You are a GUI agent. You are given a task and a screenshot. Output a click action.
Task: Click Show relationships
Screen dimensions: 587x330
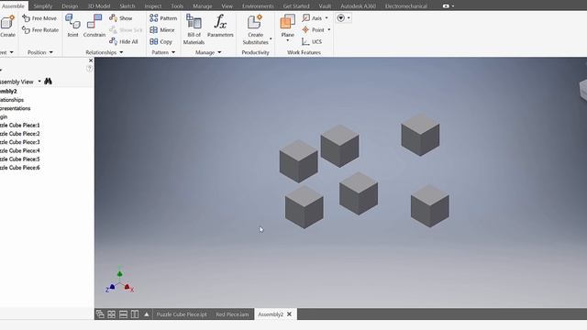coord(120,18)
